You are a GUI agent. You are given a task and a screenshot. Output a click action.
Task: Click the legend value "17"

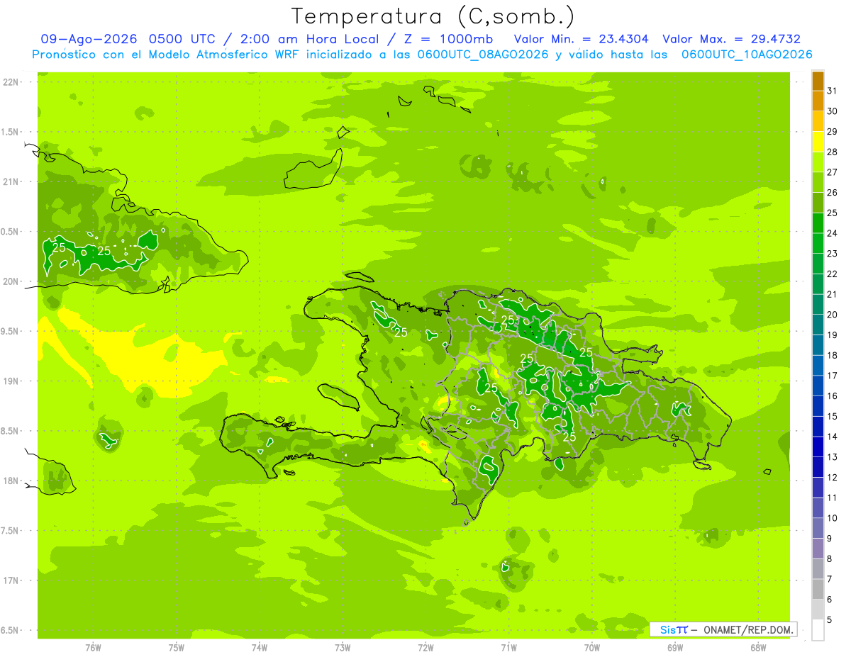point(833,376)
